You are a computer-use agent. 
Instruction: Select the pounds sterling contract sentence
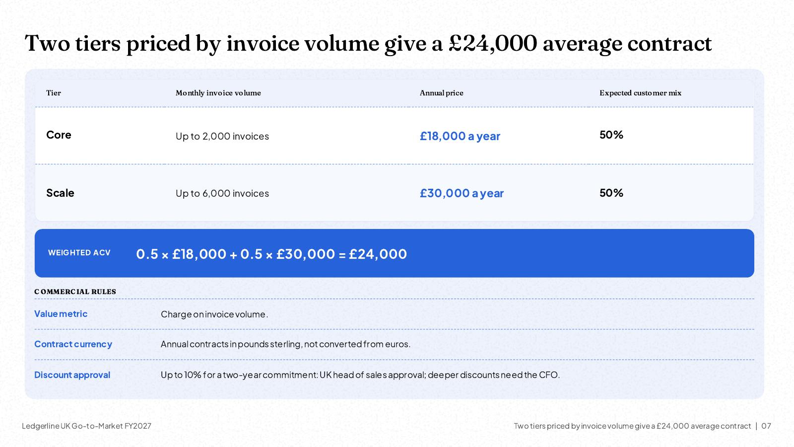(285, 344)
